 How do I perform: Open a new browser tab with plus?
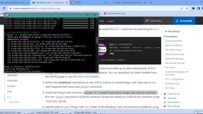(x=151, y=3)
